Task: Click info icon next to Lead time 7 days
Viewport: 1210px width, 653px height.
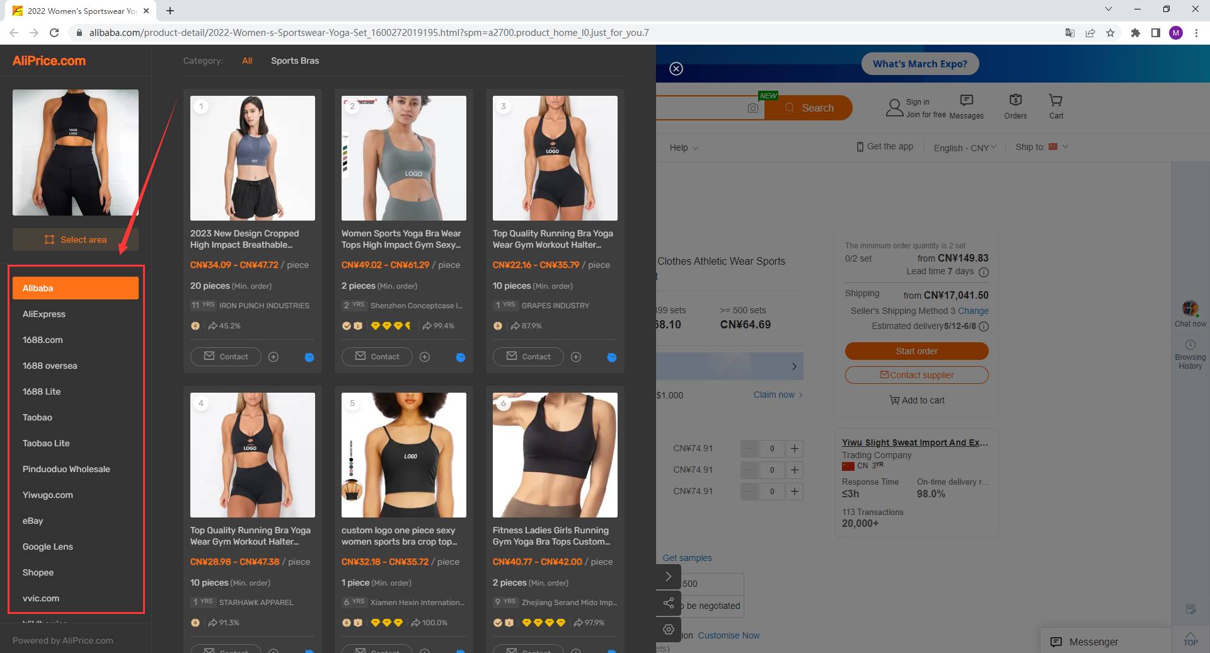Action: tap(984, 272)
